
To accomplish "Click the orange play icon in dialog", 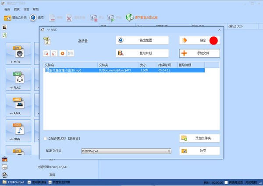I will pos(62,53).
